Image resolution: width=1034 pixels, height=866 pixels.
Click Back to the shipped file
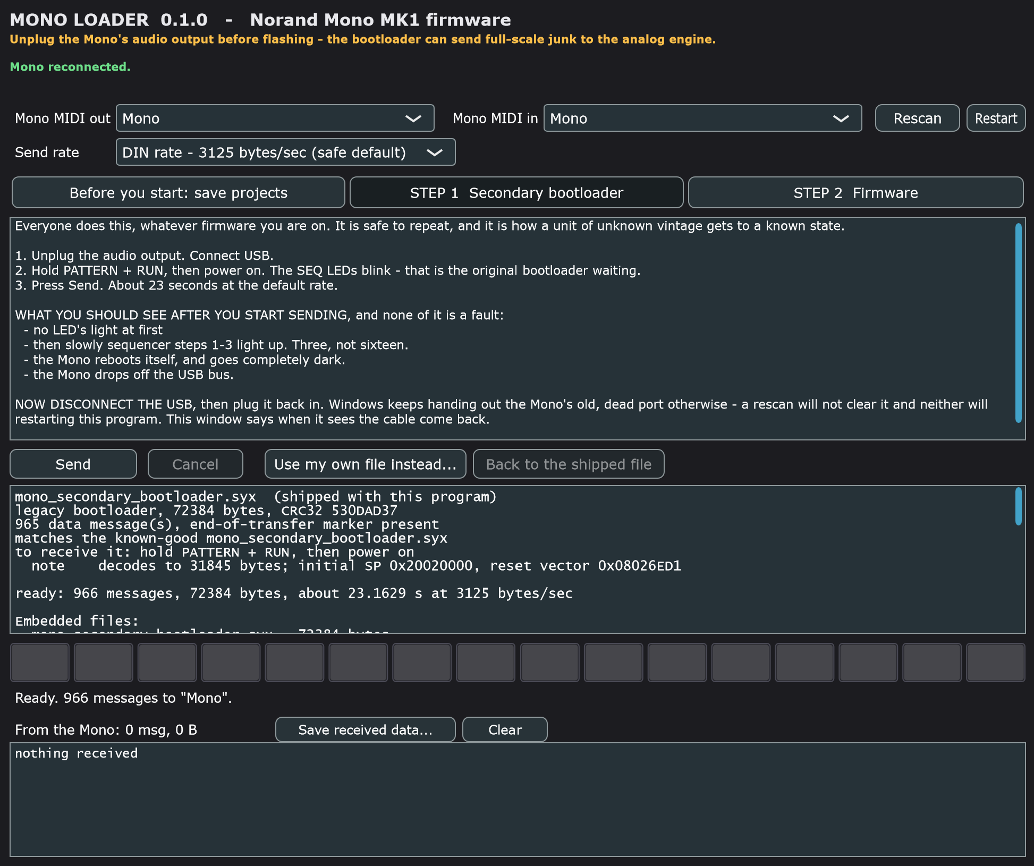569,464
